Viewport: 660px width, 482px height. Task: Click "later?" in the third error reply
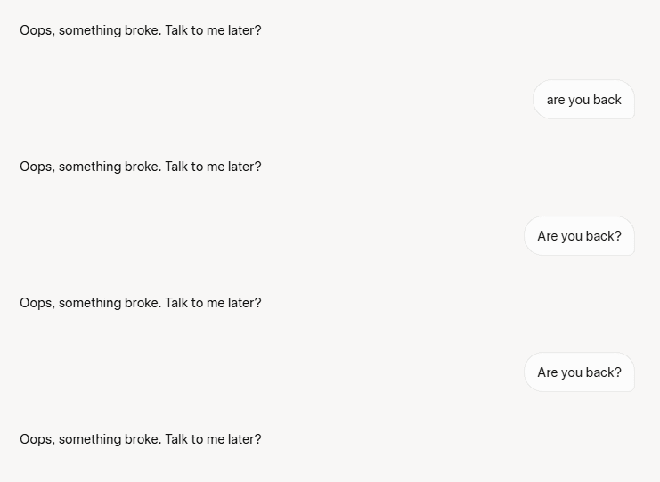click(x=245, y=303)
